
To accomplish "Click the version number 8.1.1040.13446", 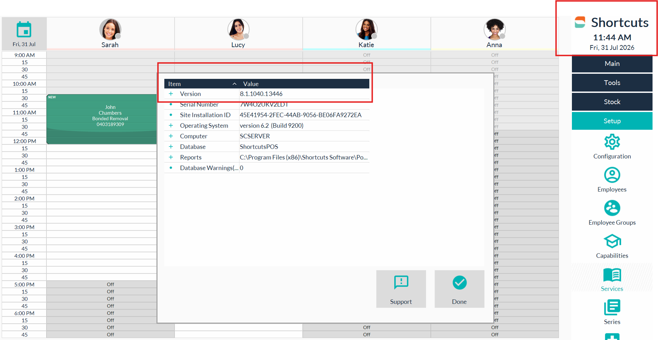I will point(261,94).
